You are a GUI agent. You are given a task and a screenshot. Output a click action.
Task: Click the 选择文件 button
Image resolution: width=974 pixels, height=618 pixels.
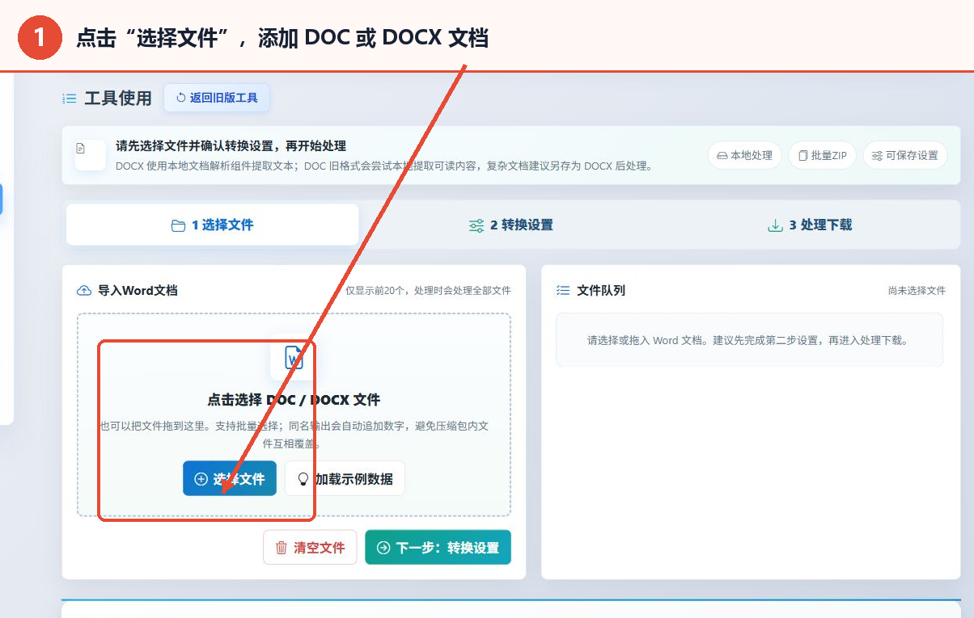pos(230,478)
